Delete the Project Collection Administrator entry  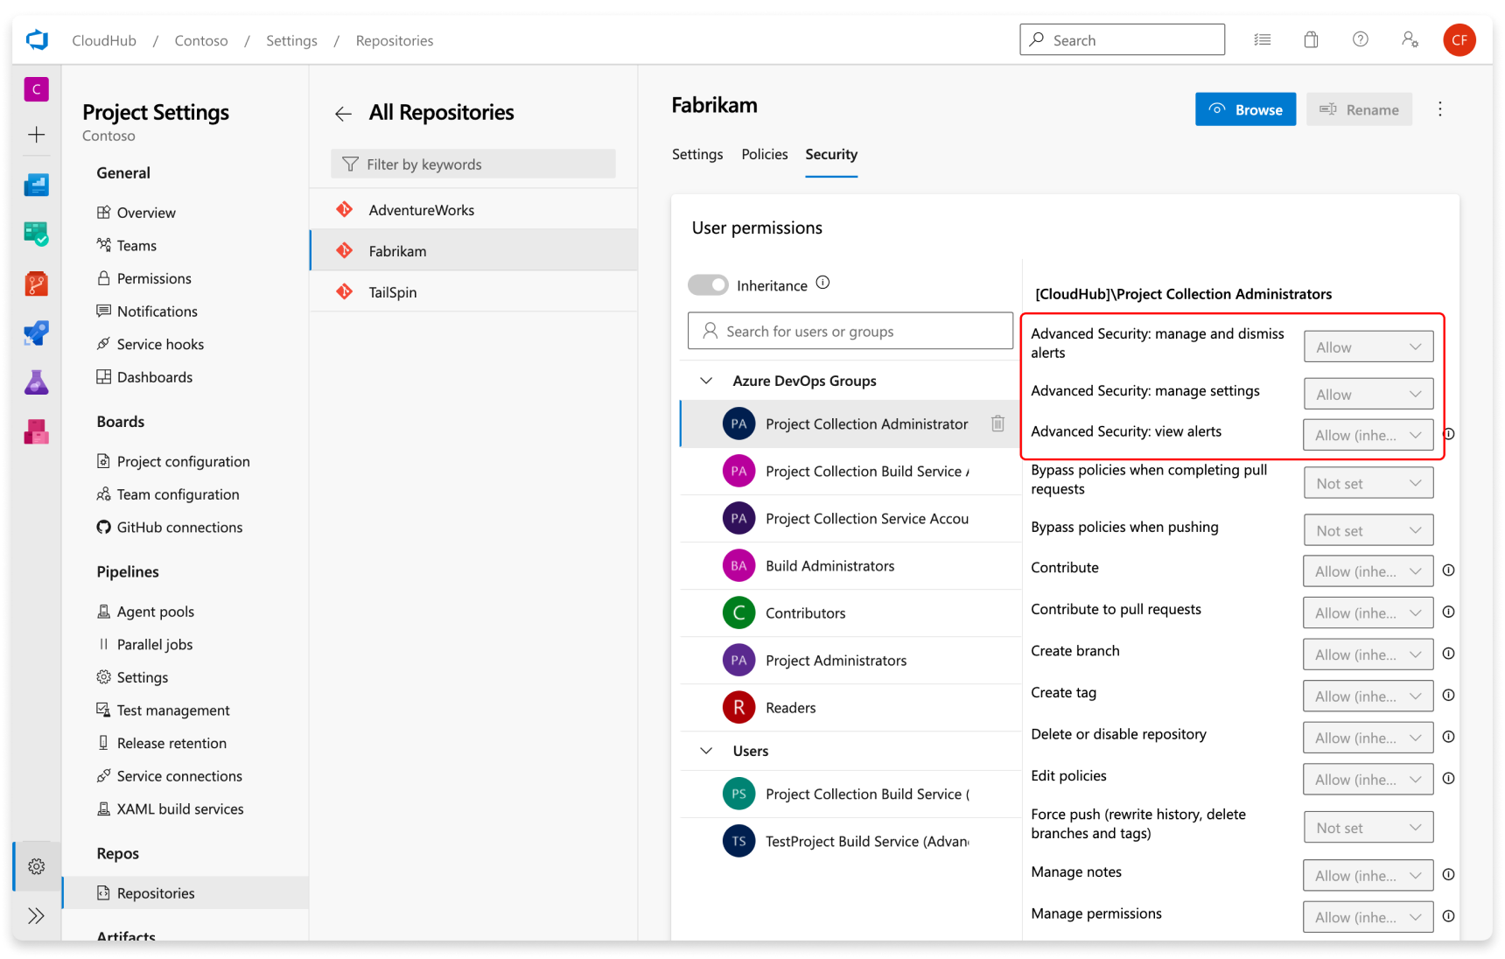point(997,423)
